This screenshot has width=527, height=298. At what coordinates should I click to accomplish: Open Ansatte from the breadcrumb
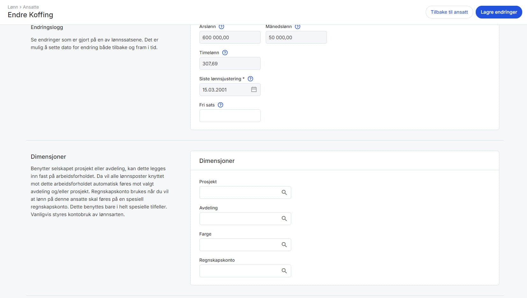(x=31, y=7)
